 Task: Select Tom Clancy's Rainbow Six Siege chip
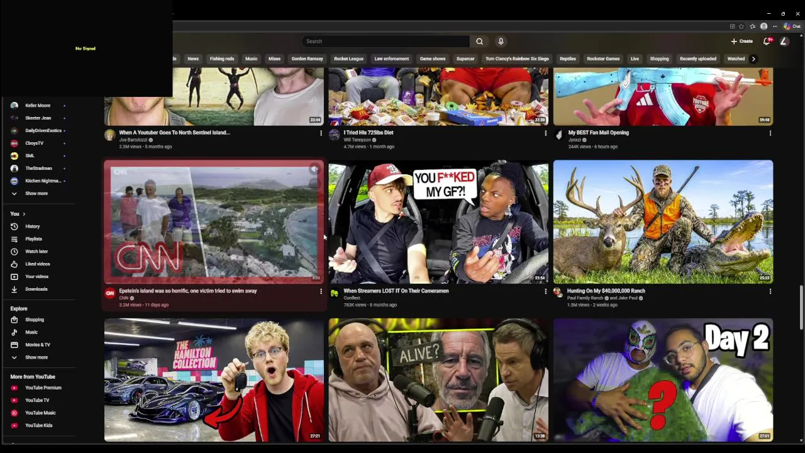[x=517, y=59]
